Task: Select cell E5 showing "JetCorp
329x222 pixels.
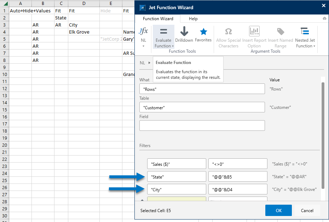Action: (111, 39)
